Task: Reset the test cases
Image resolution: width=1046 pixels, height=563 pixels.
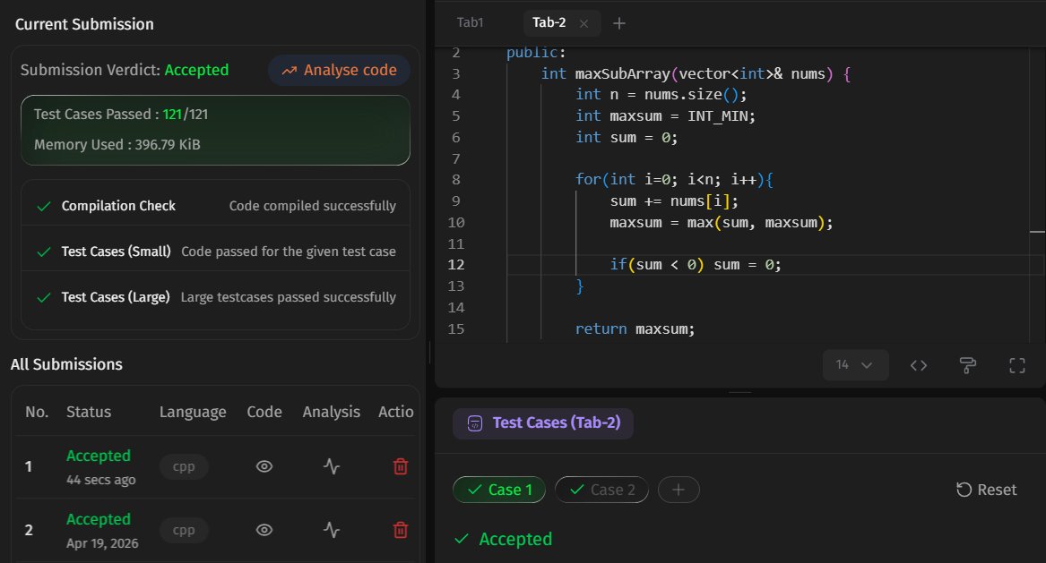Action: point(986,490)
